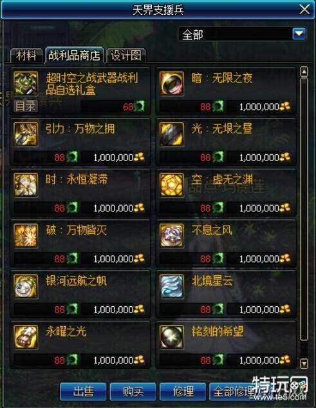Click the scrollbar up arrow
The height and width of the screenshot is (408, 316).
(304, 72)
